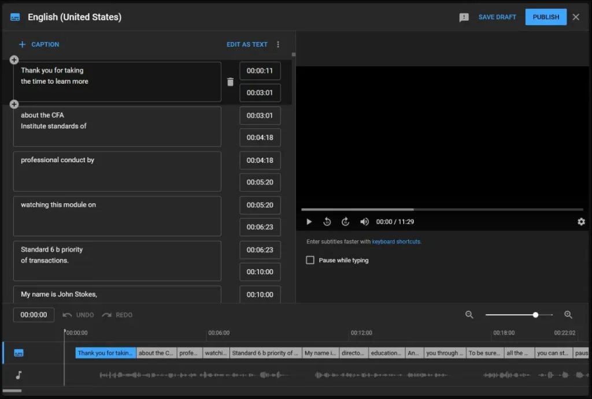Click the 00:04:18 end time of CFA caption
Viewport: 592px width, 399px height.
(260, 137)
